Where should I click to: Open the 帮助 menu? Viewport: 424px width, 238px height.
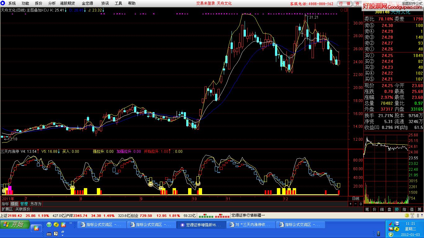tap(132, 3)
